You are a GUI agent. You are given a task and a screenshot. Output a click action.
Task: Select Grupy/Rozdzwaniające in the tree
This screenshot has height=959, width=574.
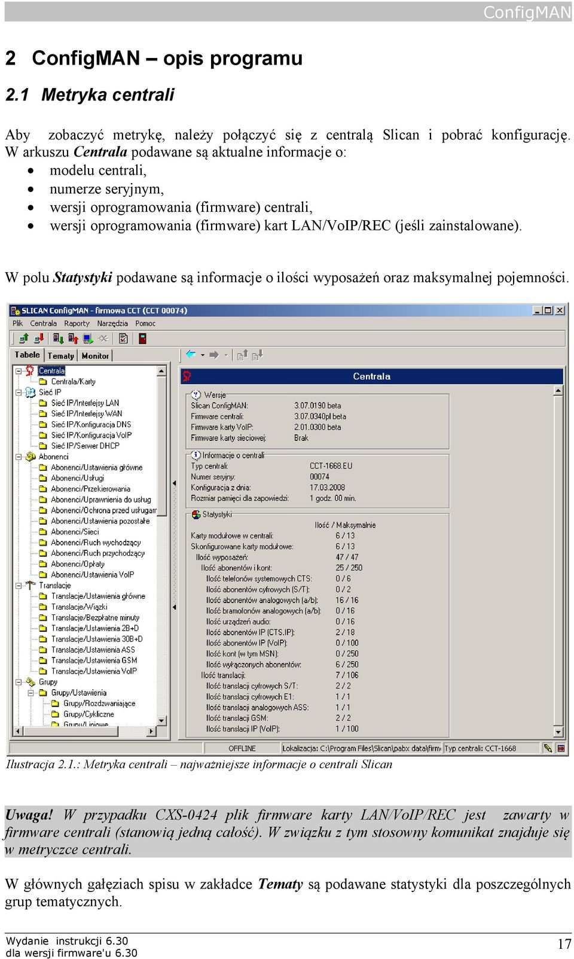99,704
